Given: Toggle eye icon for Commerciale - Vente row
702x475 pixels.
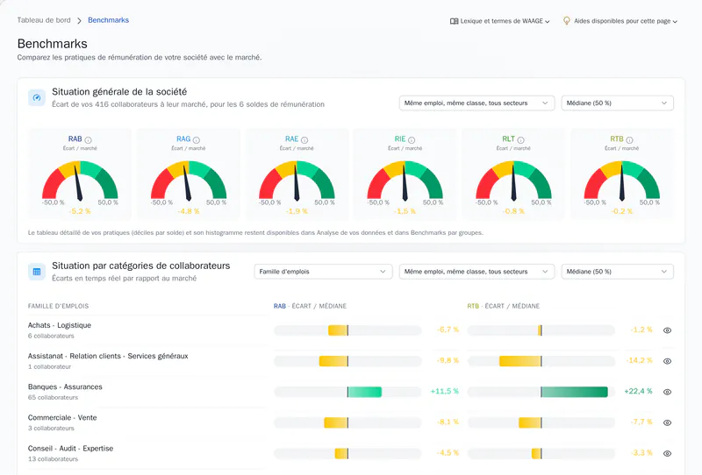Looking at the screenshot, I should (x=667, y=422).
